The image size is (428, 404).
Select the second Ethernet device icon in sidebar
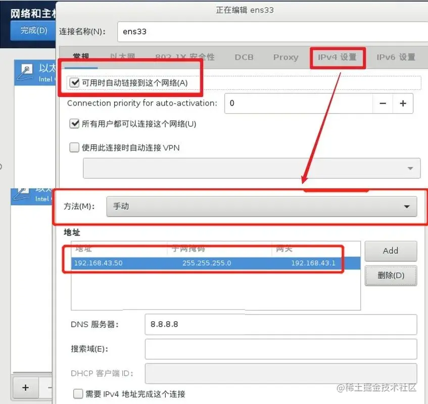click(x=23, y=193)
